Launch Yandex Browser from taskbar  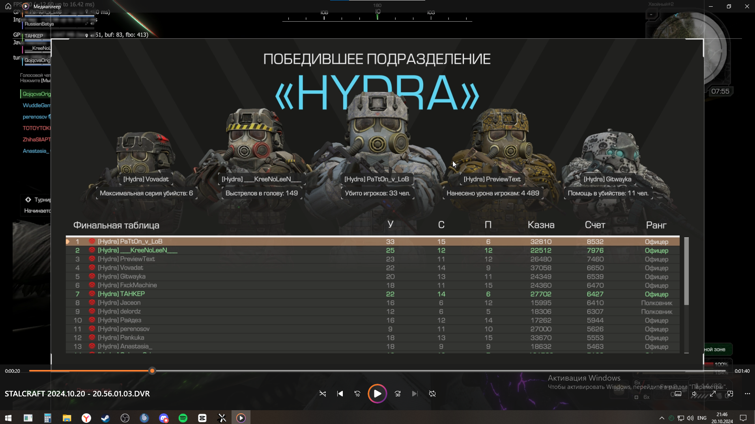tap(86, 418)
